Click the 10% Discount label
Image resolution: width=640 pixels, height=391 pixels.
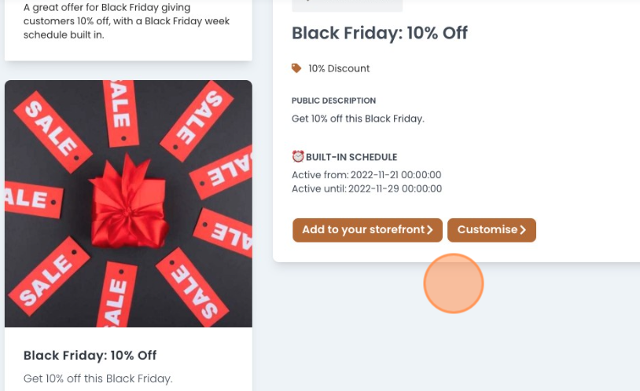(339, 68)
